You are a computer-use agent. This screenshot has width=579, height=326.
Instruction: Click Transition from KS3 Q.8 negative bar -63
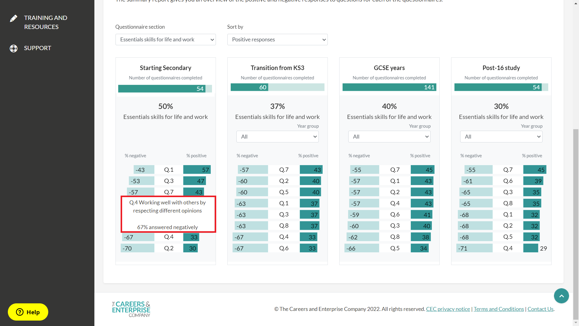tap(251, 226)
